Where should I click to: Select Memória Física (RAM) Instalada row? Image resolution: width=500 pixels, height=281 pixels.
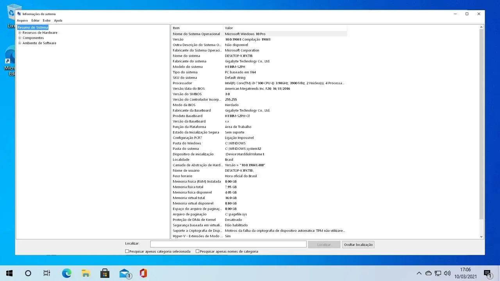coord(259,181)
